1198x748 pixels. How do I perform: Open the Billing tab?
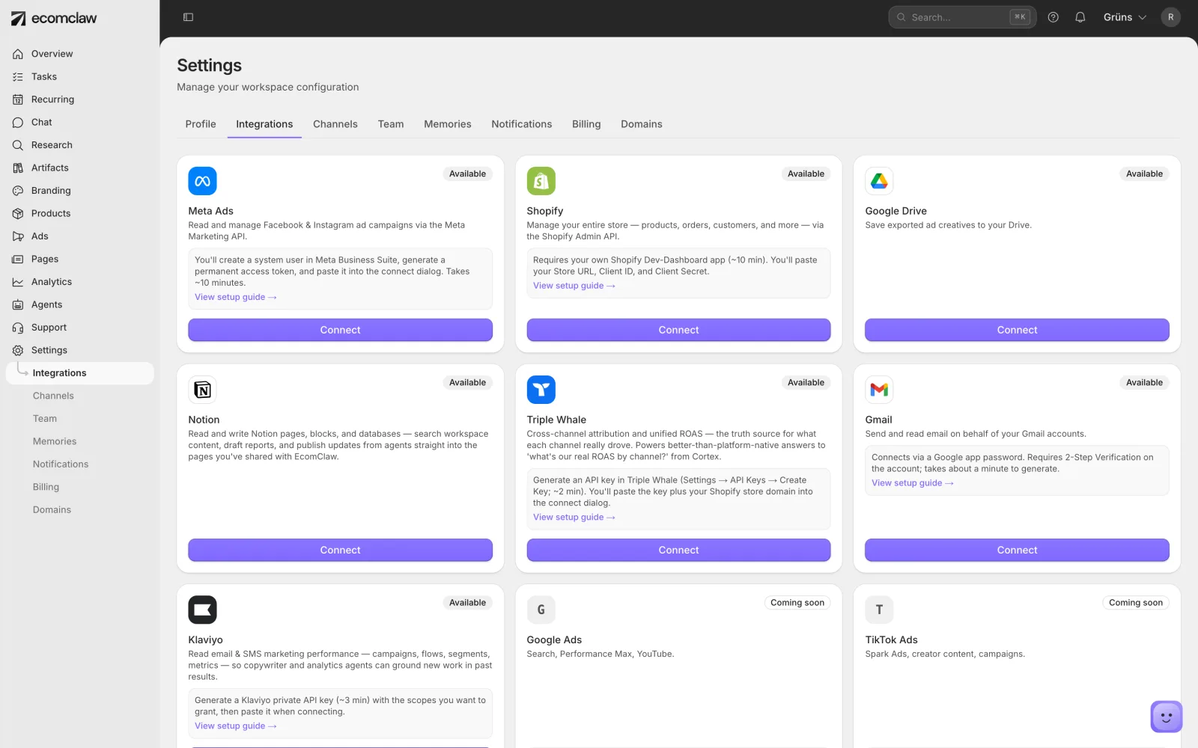click(x=586, y=124)
